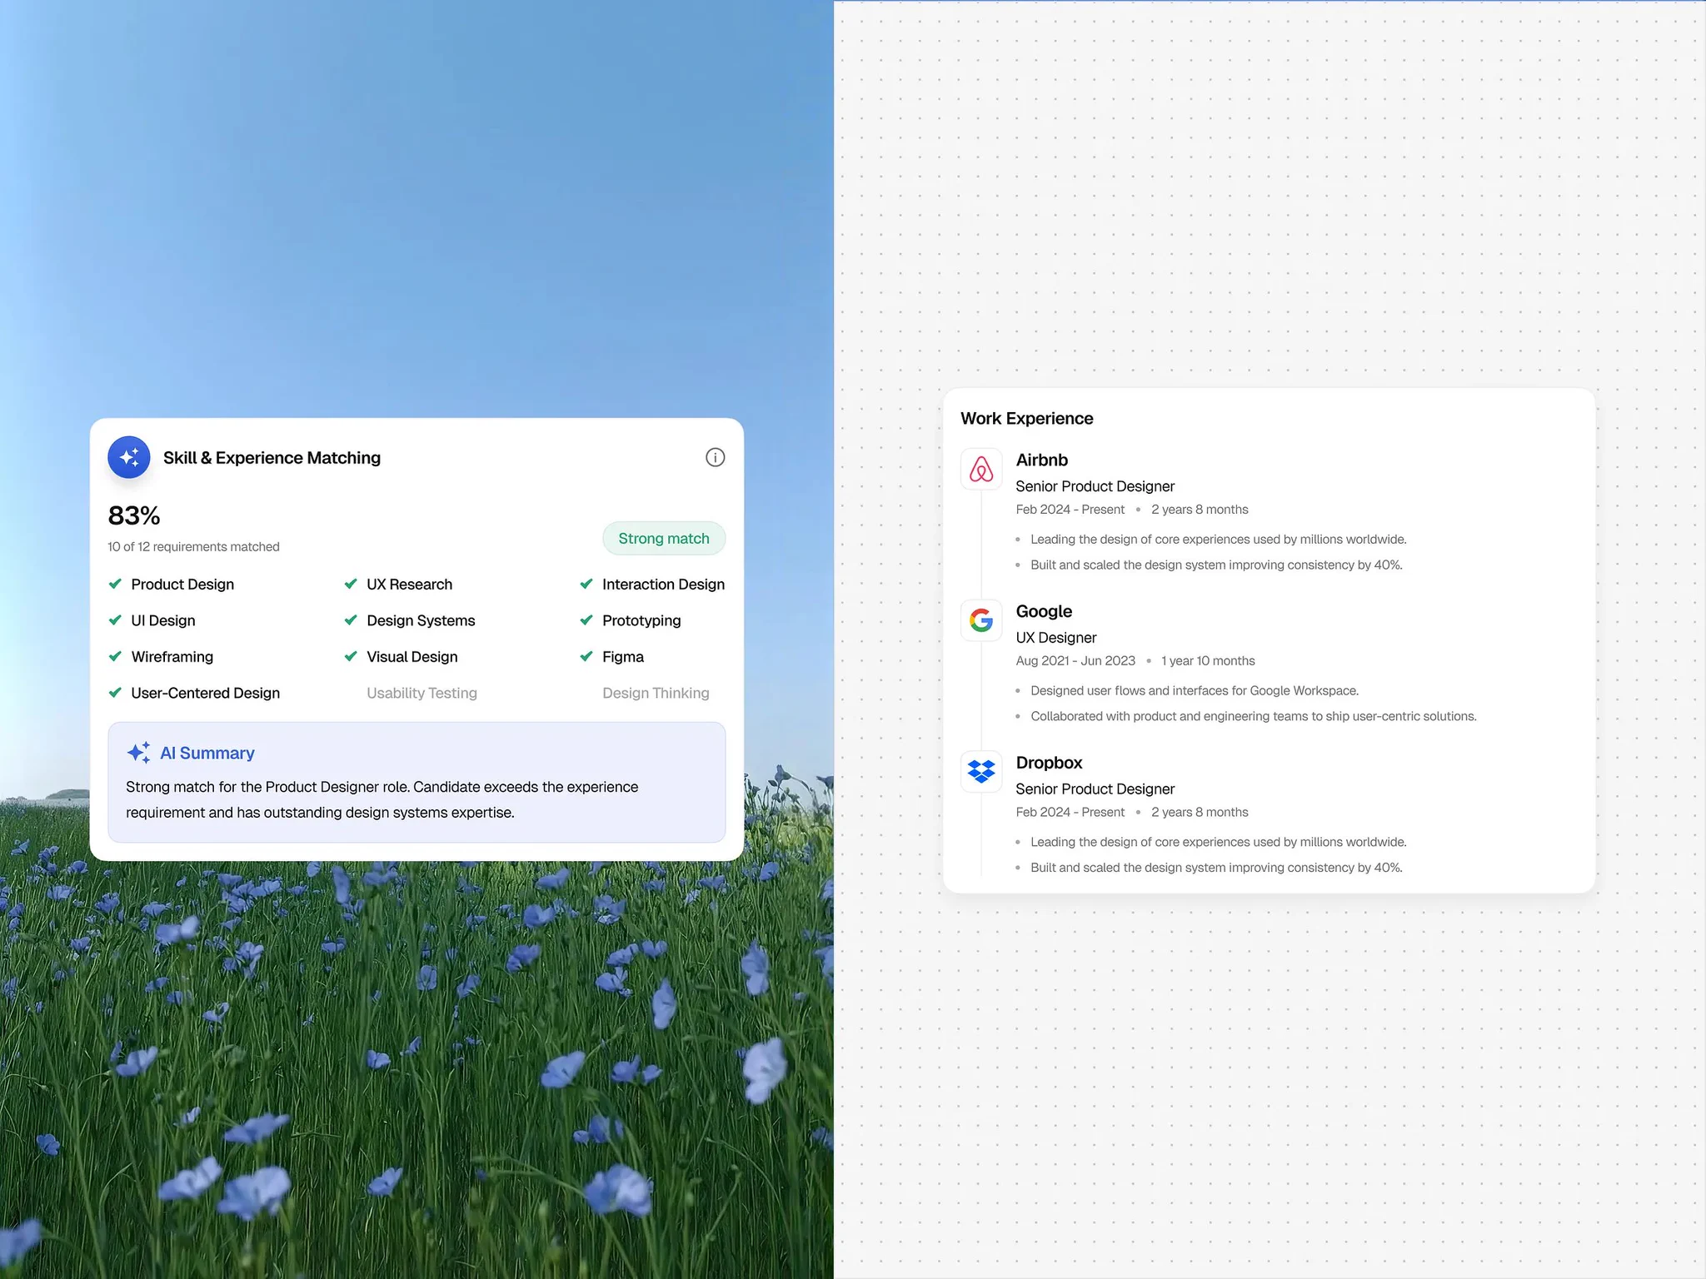Click 'Collaborated with product and engineering teams' bullet
The width and height of the screenshot is (1706, 1279).
coord(1254,717)
